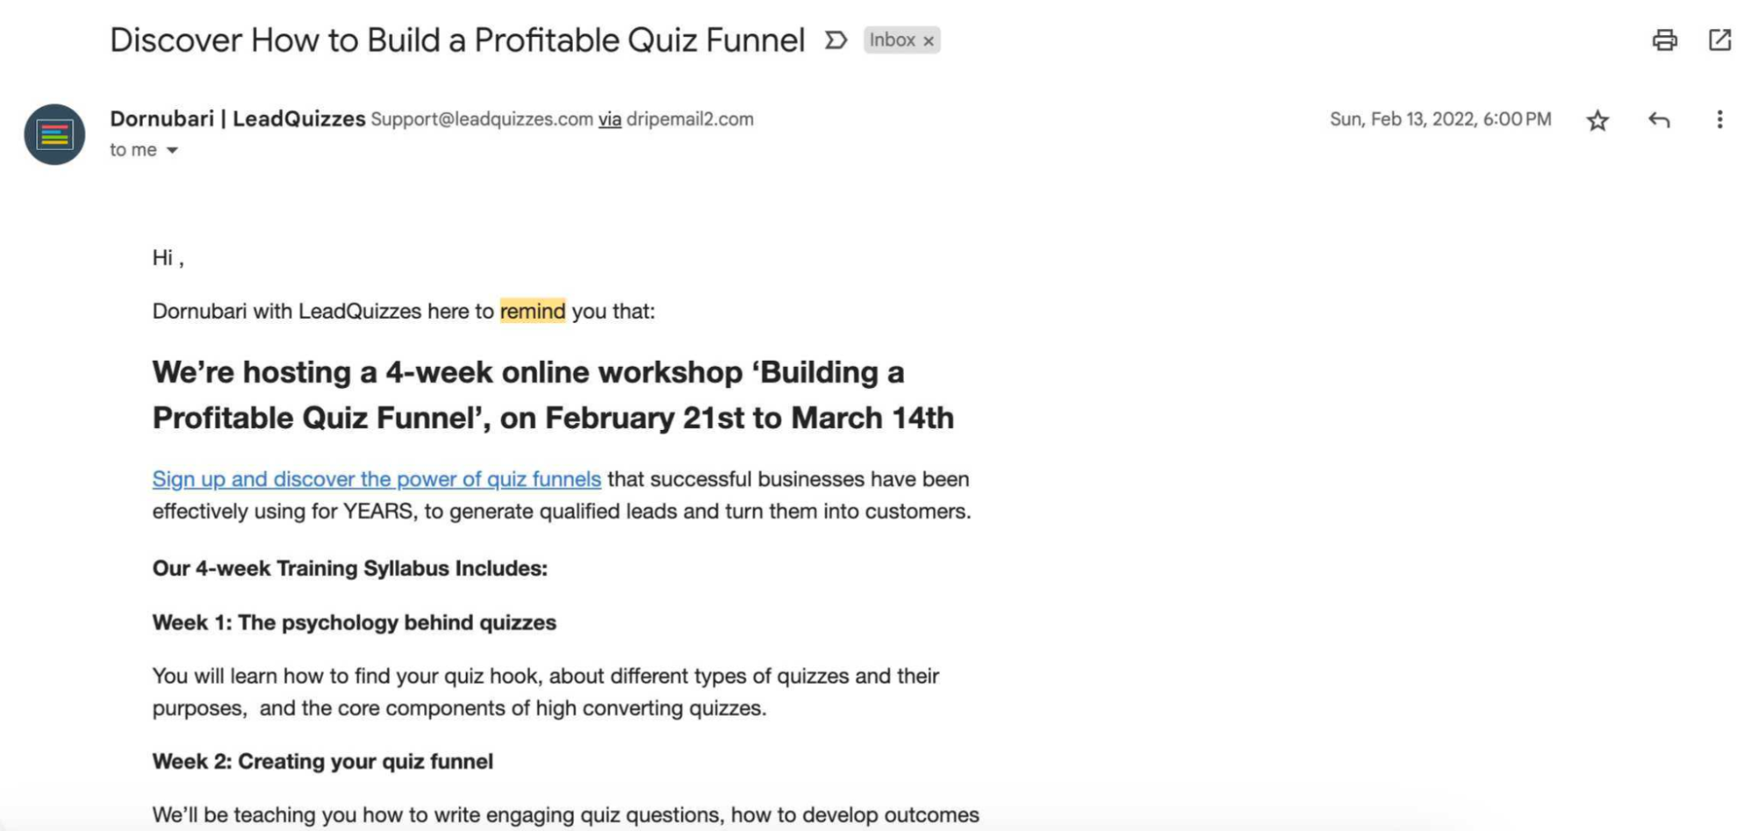Screen dimensions: 1751x831
Task: Click the "Week 2: Creating your quiz funnel" heading
Action: coord(322,762)
